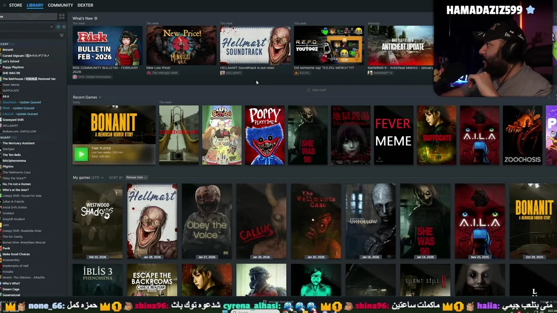The image size is (557, 313).
Task: Go to the STORE tab
Action: click(15, 5)
